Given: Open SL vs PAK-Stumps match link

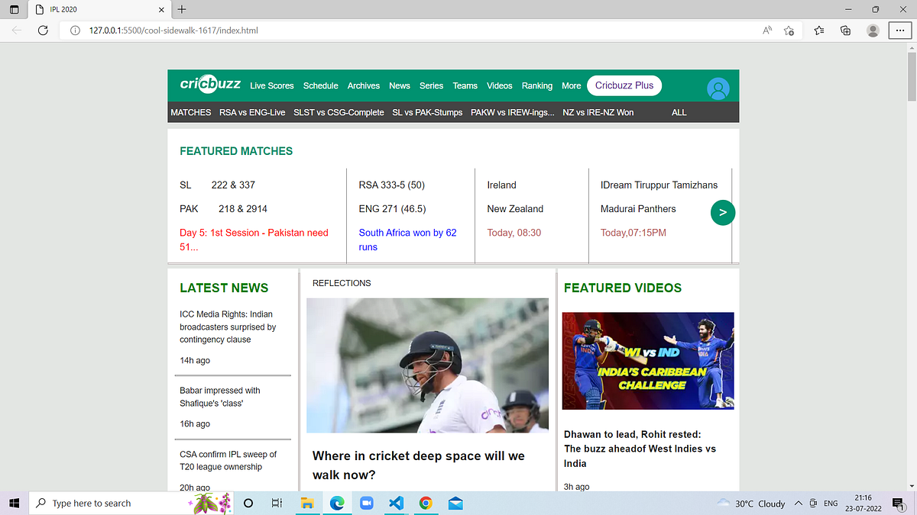Looking at the screenshot, I should (427, 112).
